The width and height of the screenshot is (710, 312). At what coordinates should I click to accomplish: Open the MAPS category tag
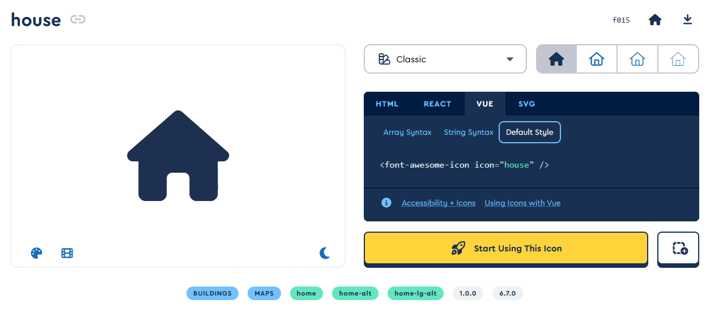264,293
